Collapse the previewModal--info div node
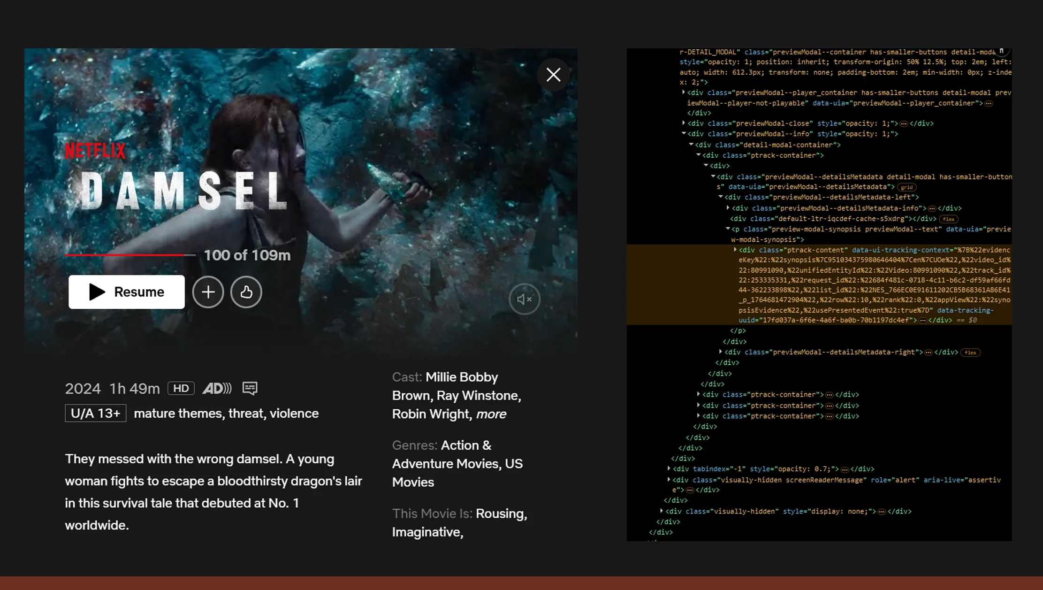 pyautogui.click(x=684, y=134)
